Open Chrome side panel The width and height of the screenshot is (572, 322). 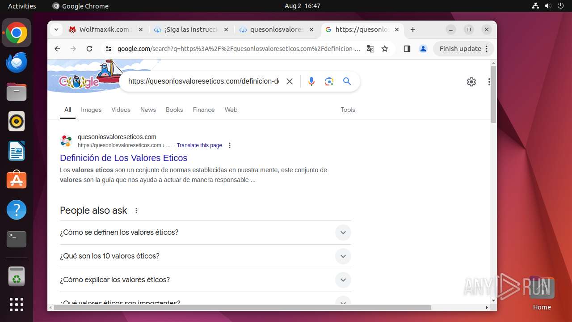coord(407,49)
